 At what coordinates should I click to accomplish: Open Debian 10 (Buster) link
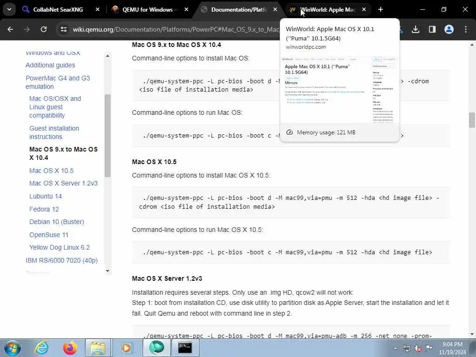pyautogui.click(x=56, y=222)
